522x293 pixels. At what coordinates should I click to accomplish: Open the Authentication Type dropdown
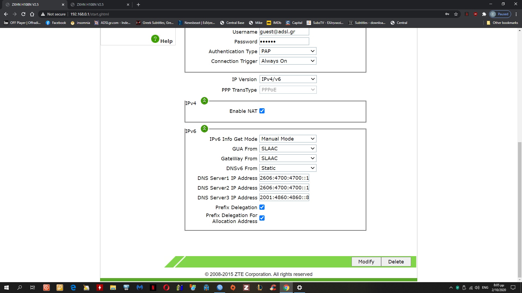click(288, 51)
